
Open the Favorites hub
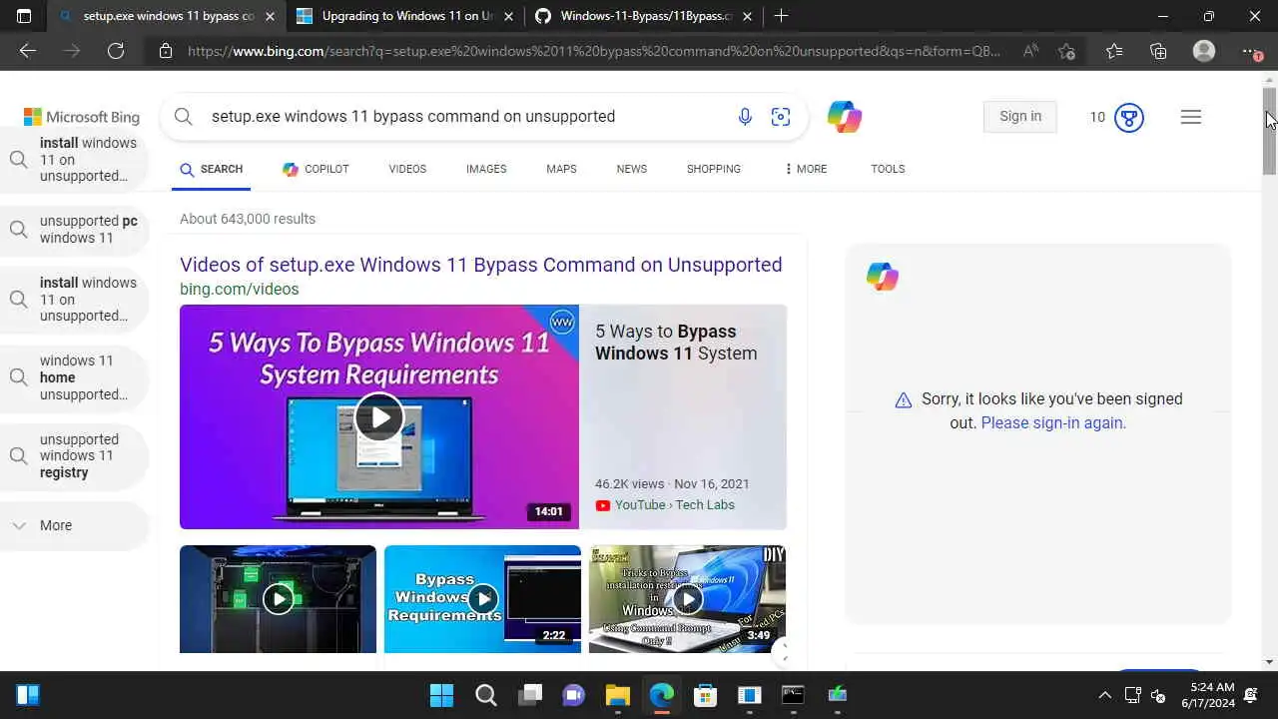click(x=1114, y=51)
